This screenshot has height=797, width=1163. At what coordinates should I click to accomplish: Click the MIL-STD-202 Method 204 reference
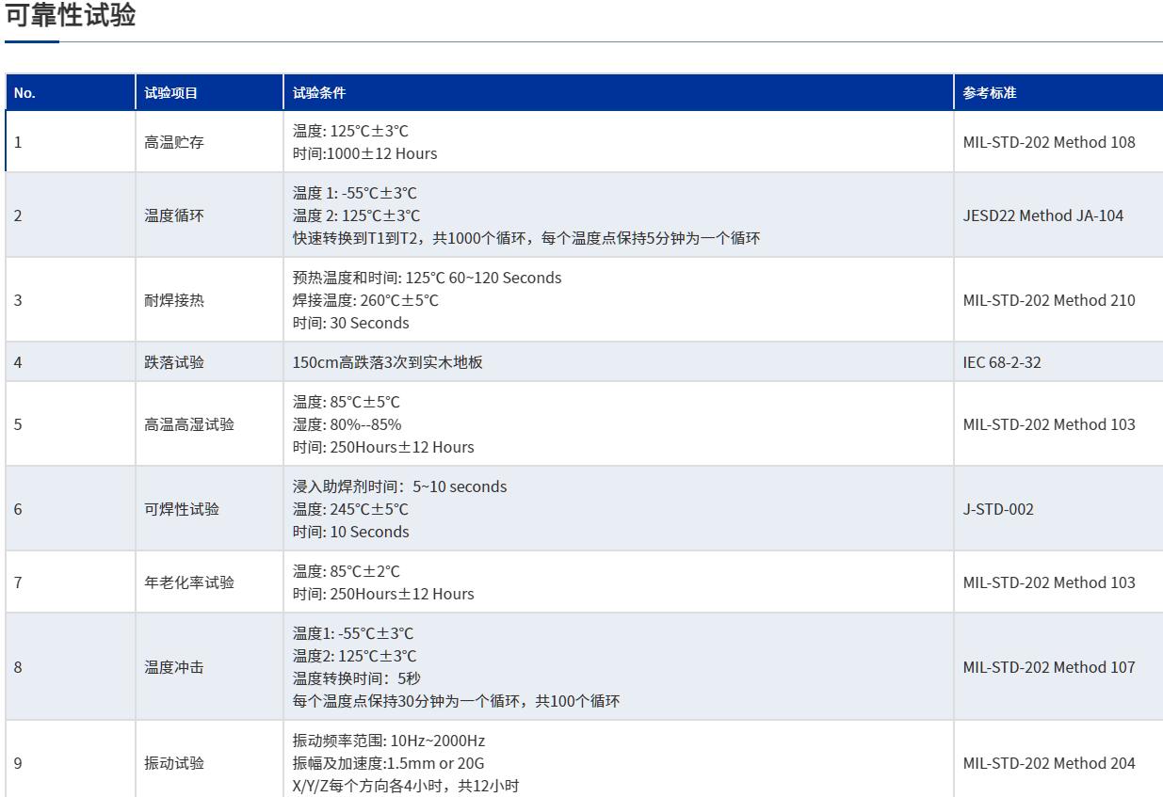[1048, 763]
